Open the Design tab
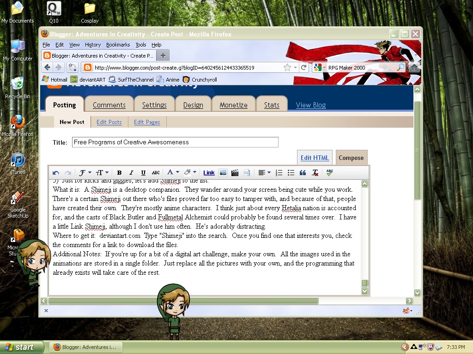Screen dimensions: 473x354 [x=193, y=105]
